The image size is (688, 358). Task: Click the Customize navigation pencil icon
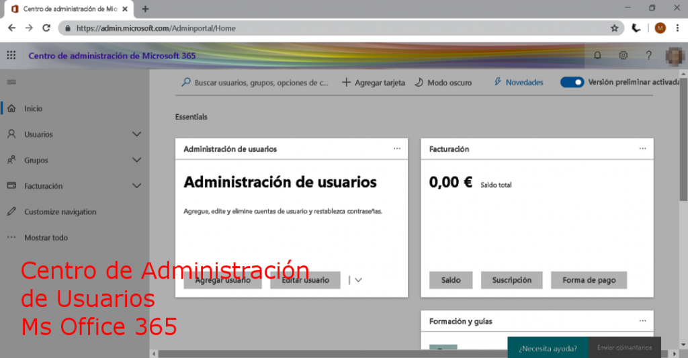click(11, 212)
